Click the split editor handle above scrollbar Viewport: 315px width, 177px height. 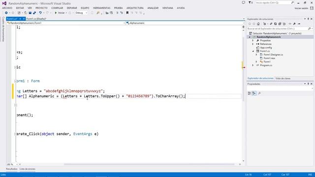(x=243, y=27)
